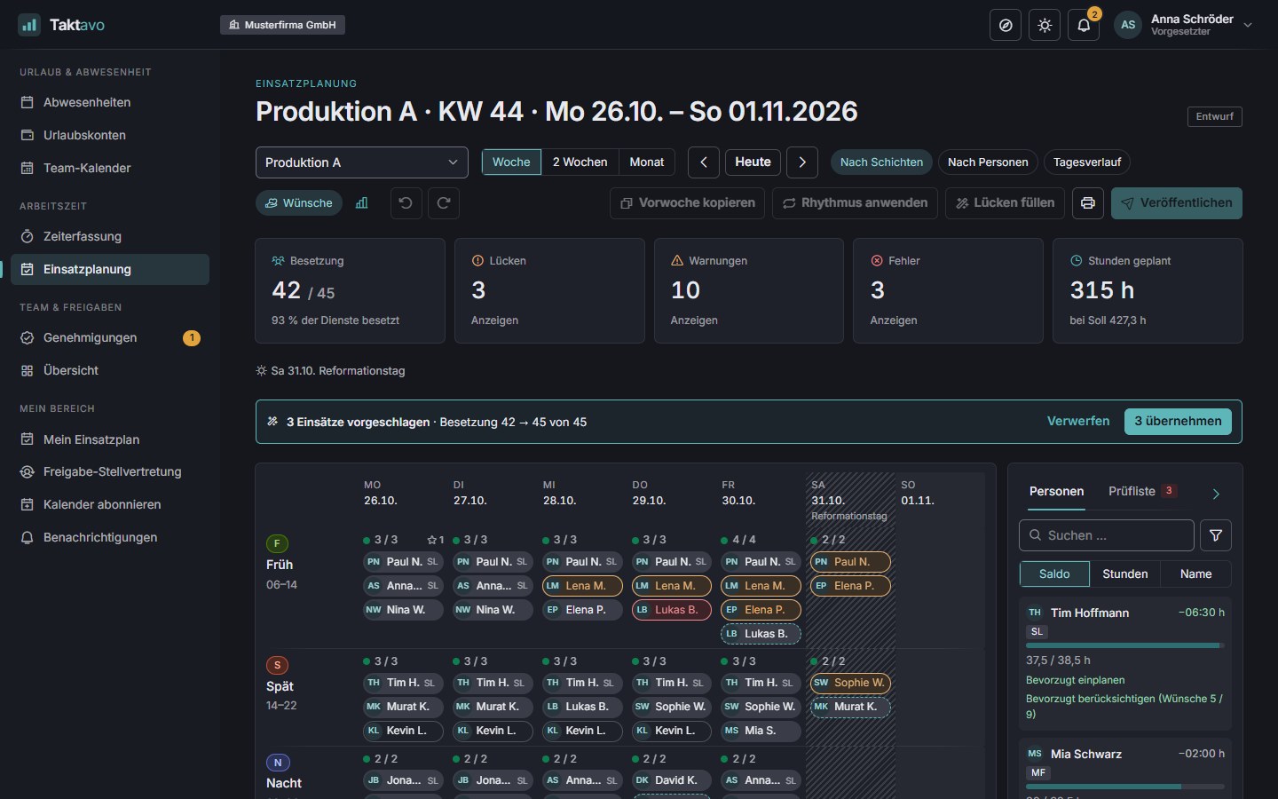1278x799 pixels.
Task: Toggle the light/dark theme
Action: [x=1045, y=25]
